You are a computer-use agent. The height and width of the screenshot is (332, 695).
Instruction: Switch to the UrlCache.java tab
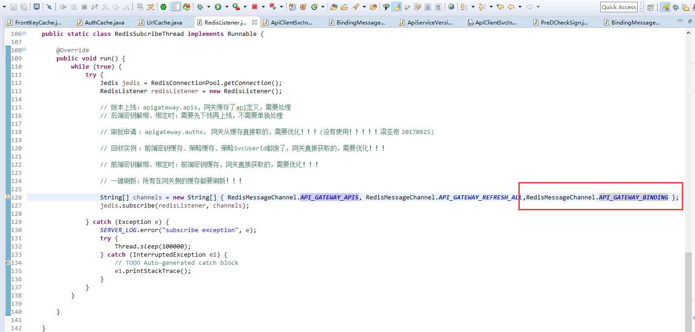pyautogui.click(x=161, y=22)
